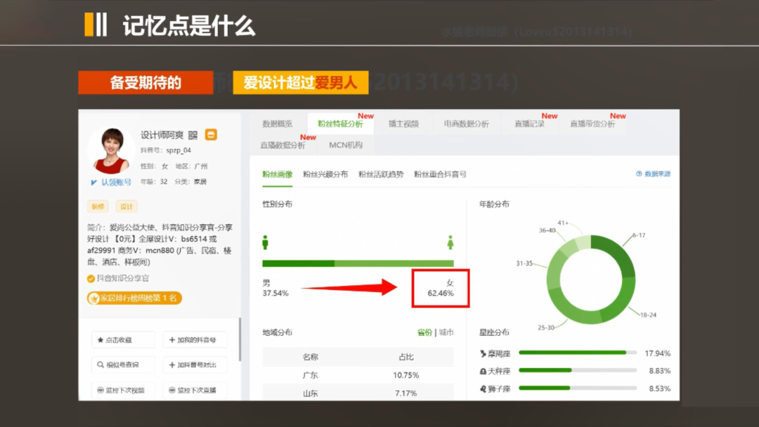Open the 电商数据分析 tab
Image resolution: width=759 pixels, height=427 pixels.
pos(467,124)
